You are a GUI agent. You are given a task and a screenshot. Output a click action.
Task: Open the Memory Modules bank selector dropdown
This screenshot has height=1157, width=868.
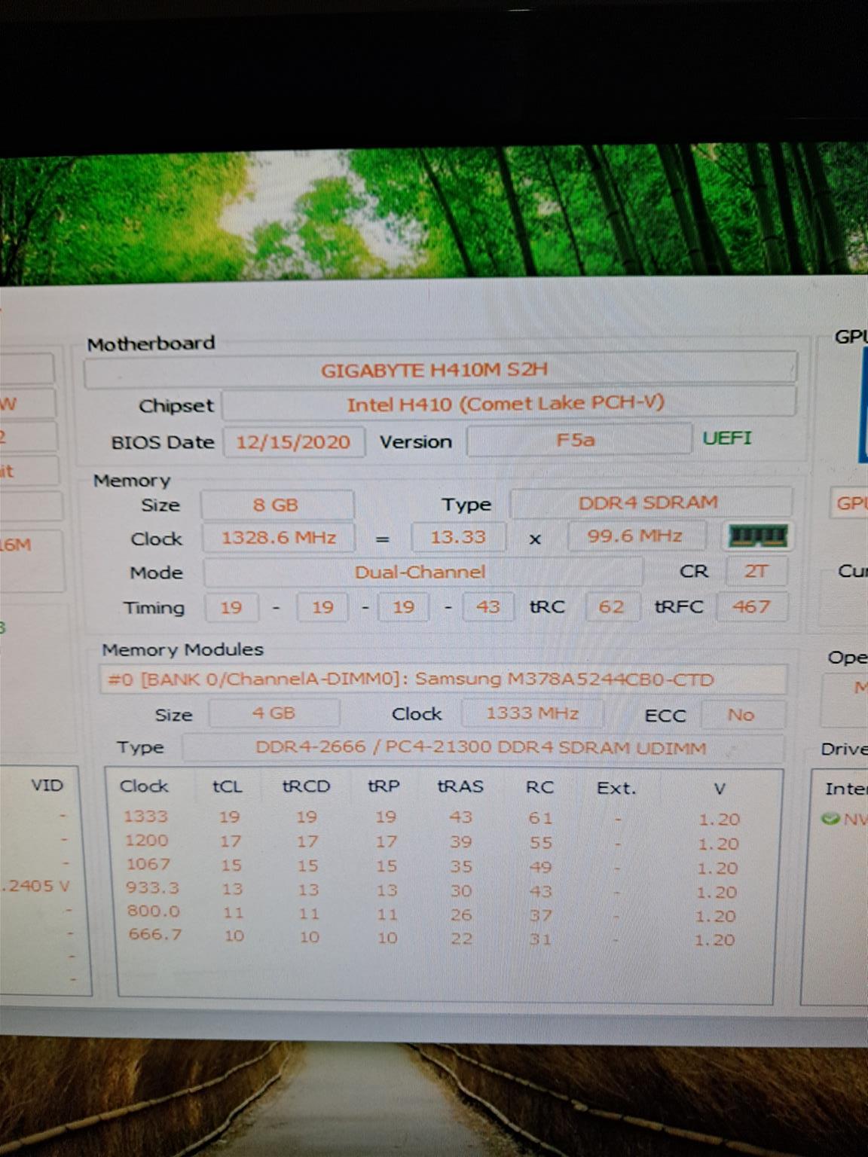[443, 679]
